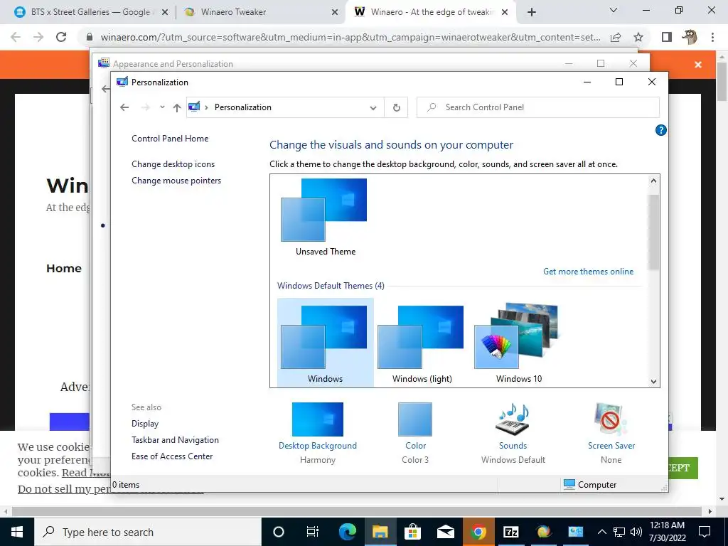Image resolution: width=728 pixels, height=546 pixels.
Task: Open Get more themes online link
Action: tap(588, 272)
